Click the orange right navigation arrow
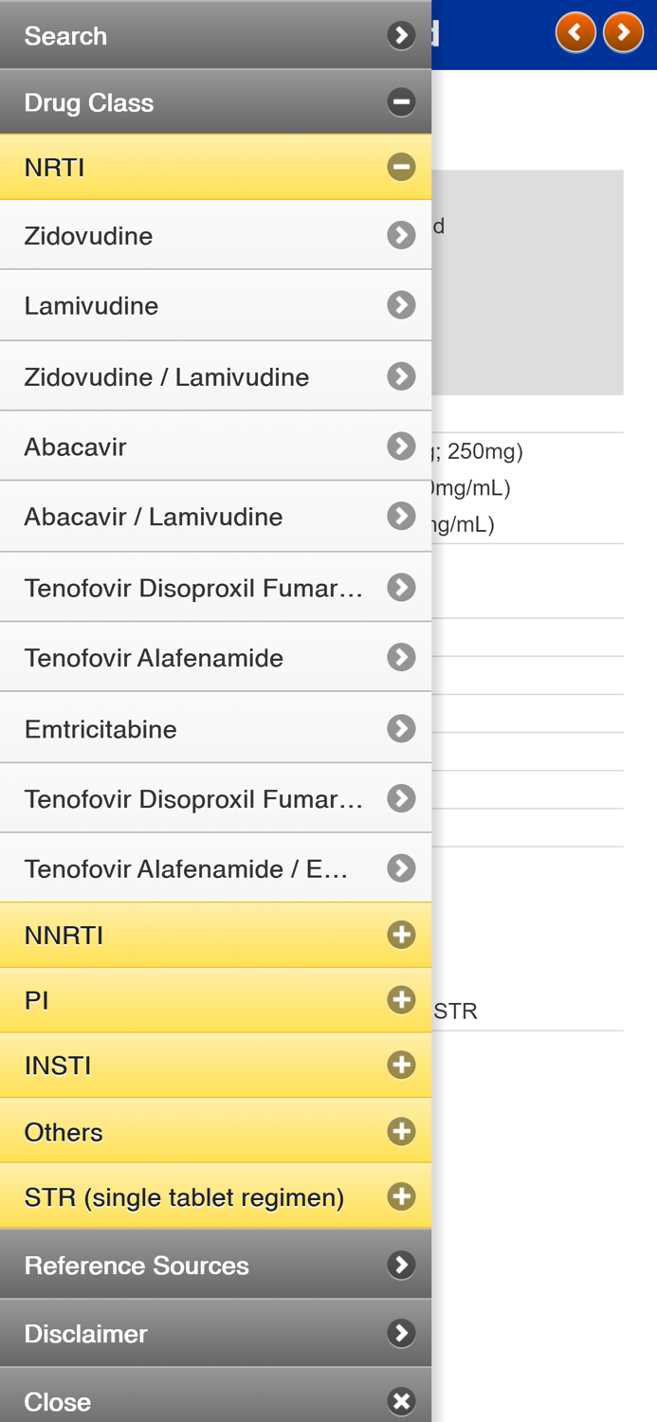The image size is (657, 1422). (624, 31)
